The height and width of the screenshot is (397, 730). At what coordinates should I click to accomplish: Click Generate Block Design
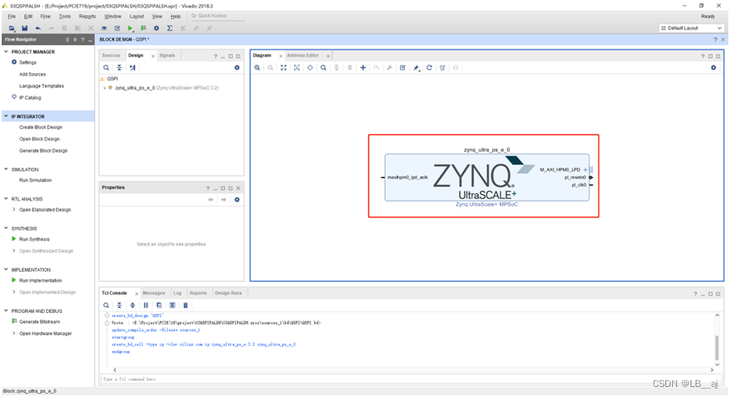coord(44,151)
